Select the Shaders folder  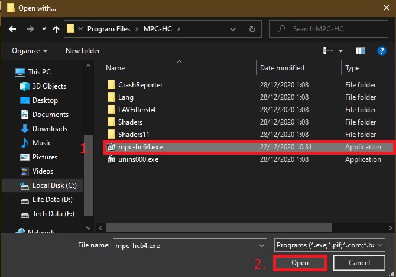tap(130, 122)
